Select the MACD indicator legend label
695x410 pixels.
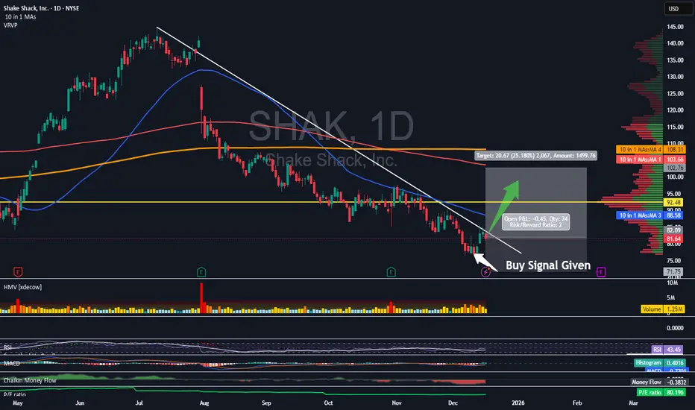(x=11, y=363)
